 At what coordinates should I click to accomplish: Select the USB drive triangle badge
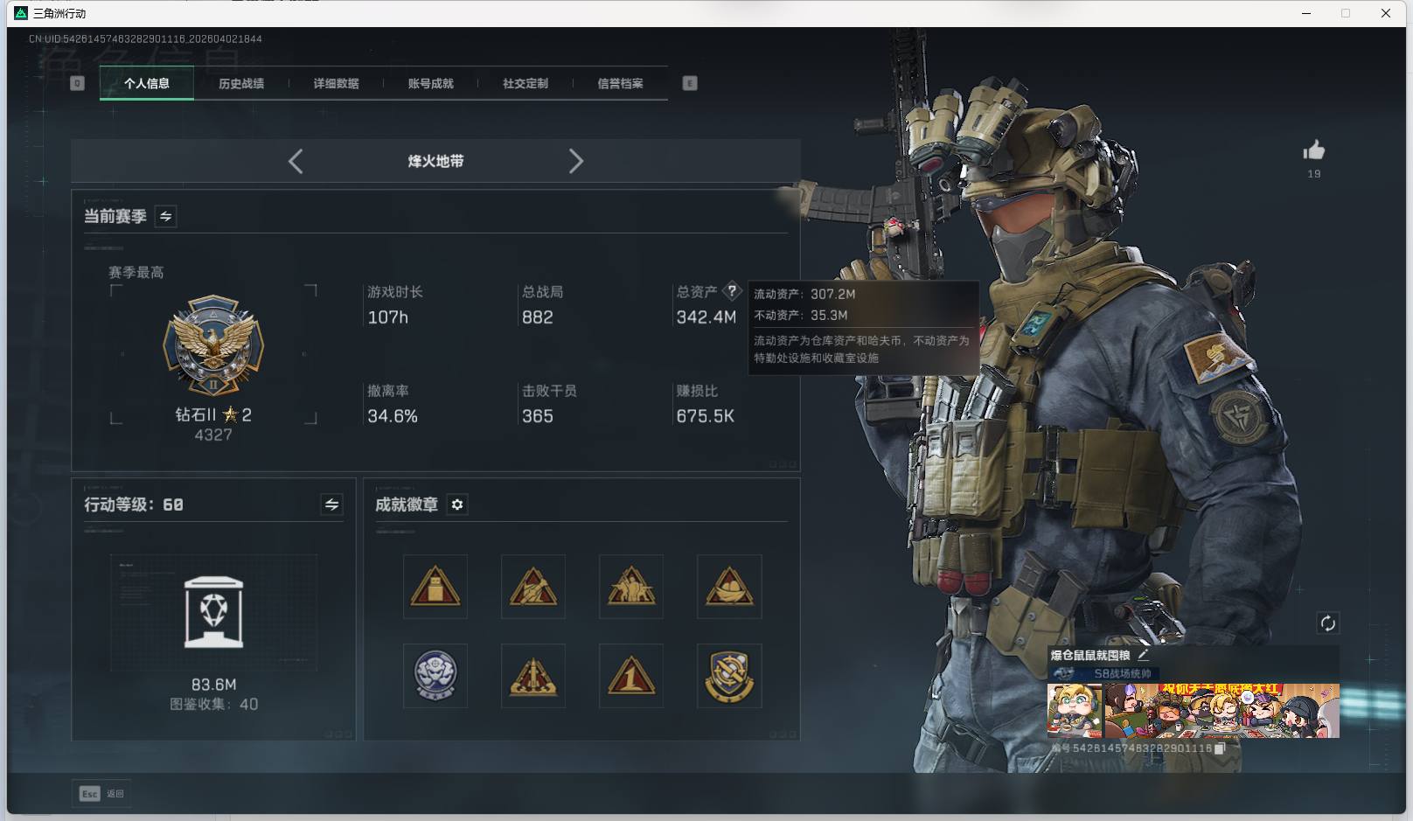435,587
